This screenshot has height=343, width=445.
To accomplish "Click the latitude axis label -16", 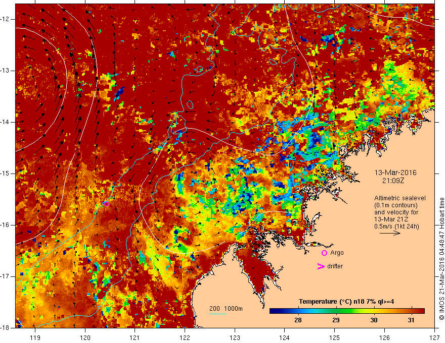I will click(x=5, y=225).
